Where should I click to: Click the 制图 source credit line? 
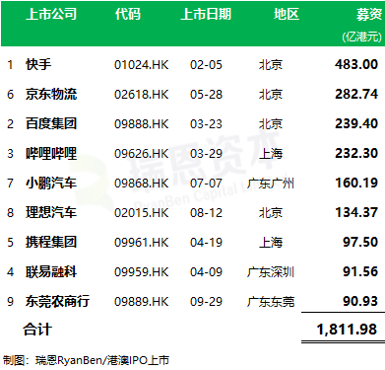pyautogui.click(x=86, y=360)
